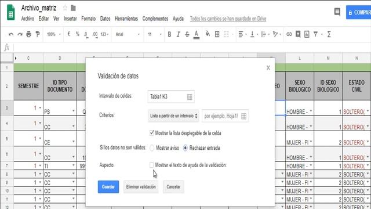Image resolution: width=371 pixels, height=209 pixels.
Task: Open the Herramientas menu
Action: click(126, 19)
